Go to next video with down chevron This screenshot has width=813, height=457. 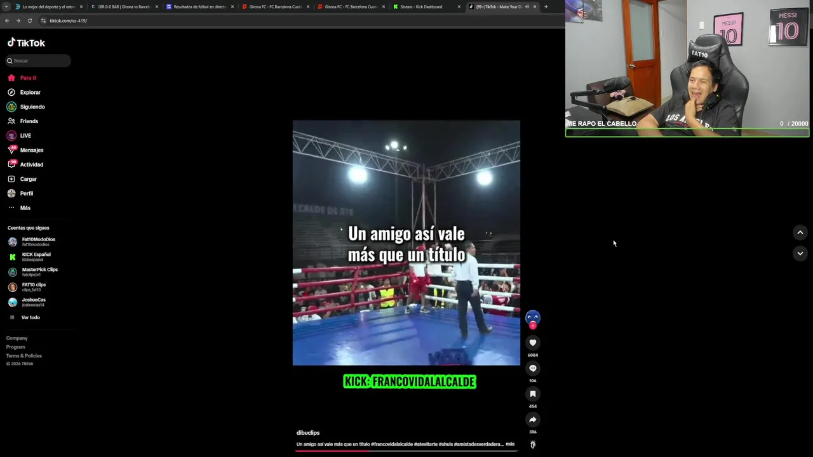tap(800, 253)
